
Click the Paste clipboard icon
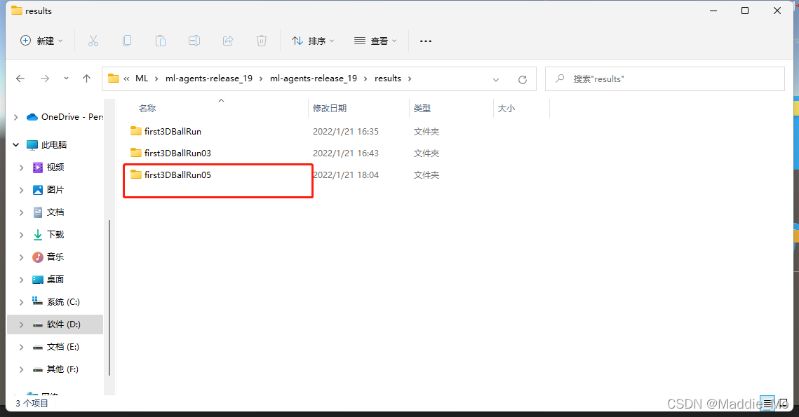161,41
